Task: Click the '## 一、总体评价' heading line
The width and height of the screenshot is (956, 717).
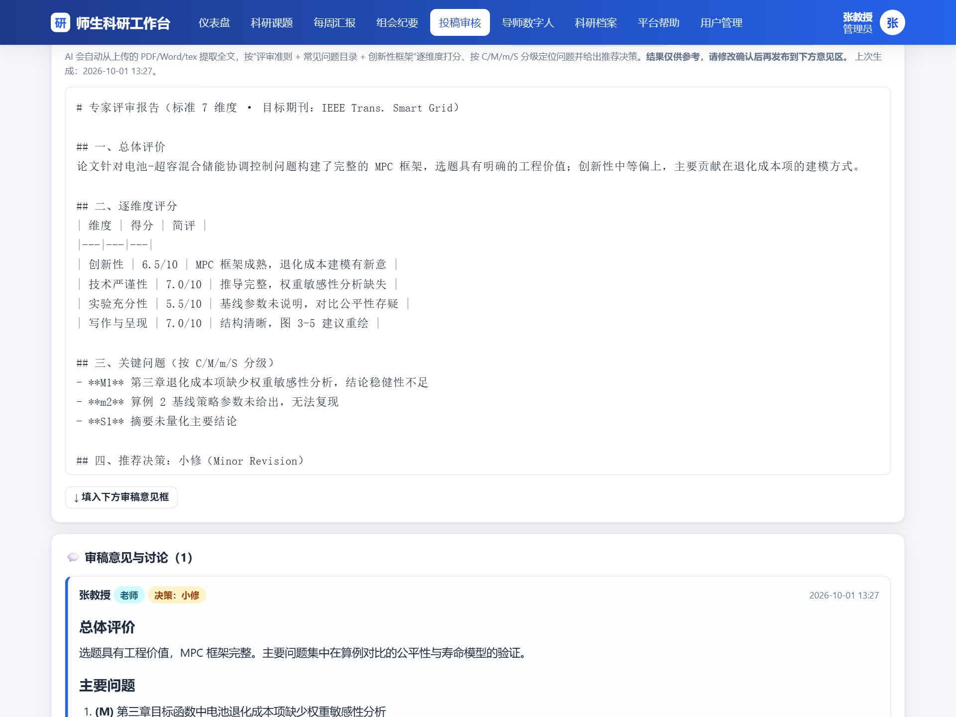Action: point(120,147)
